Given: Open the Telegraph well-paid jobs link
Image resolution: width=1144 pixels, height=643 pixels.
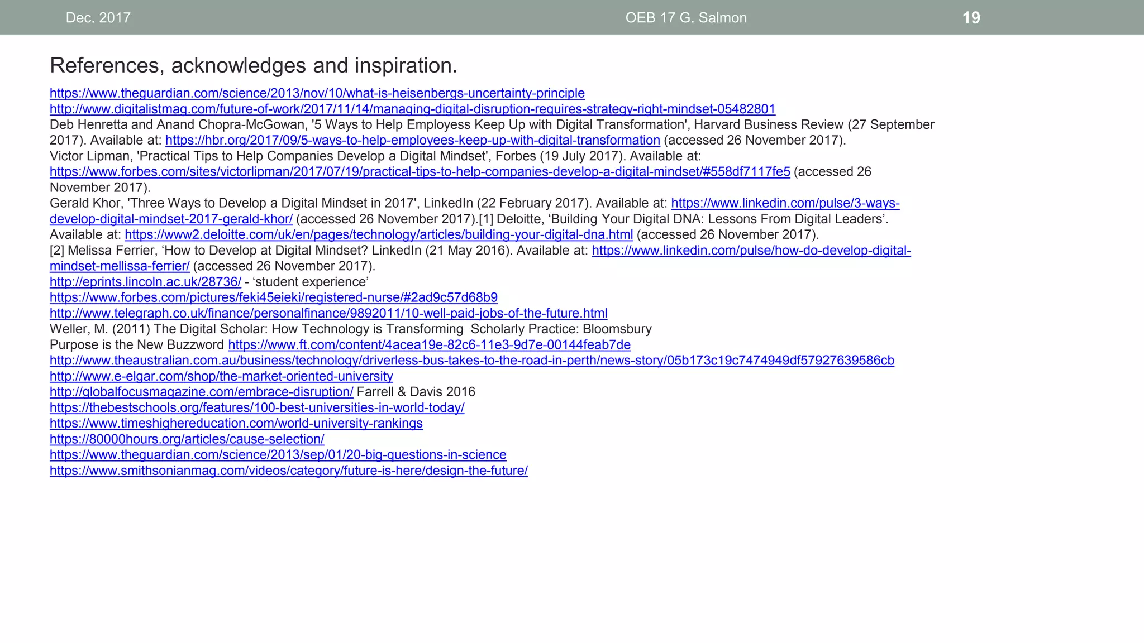Looking at the screenshot, I should [328, 313].
